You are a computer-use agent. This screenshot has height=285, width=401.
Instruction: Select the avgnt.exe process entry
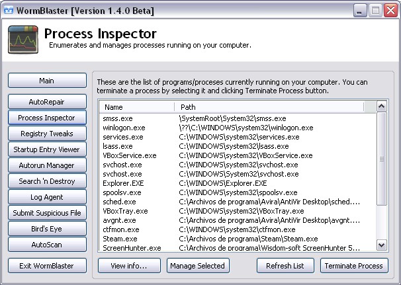point(238,220)
